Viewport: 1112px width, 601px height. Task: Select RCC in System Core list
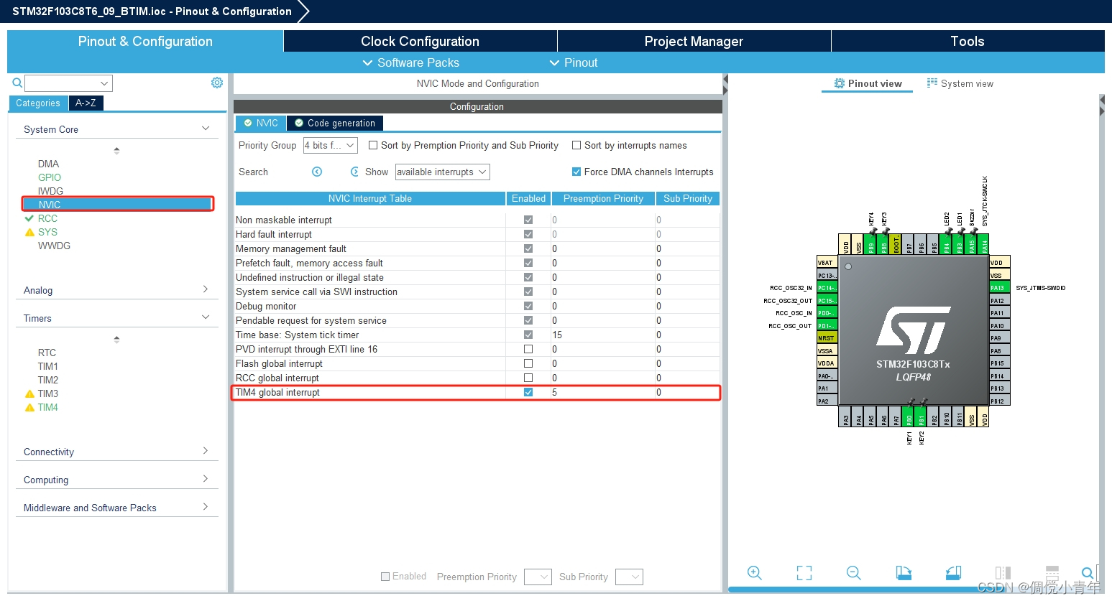point(47,218)
